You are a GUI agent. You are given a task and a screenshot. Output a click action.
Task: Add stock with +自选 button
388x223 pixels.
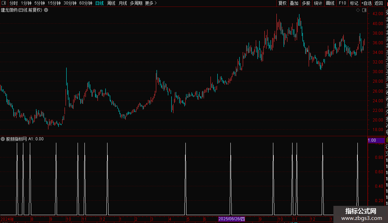[366, 3]
